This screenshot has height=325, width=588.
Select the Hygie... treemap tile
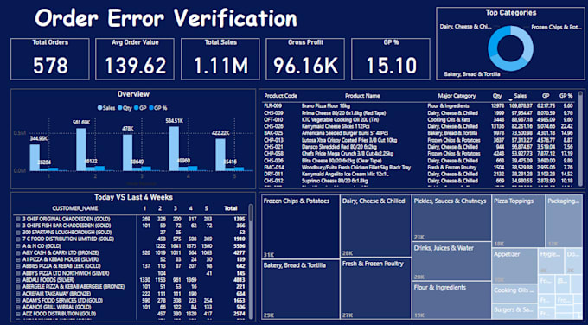click(552, 261)
